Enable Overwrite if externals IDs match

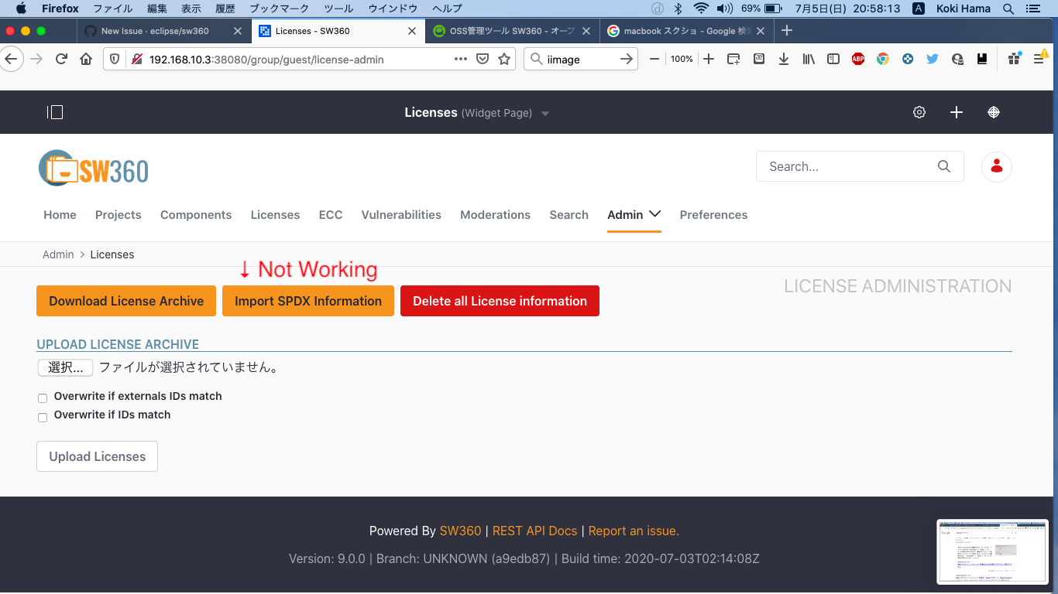(x=43, y=398)
